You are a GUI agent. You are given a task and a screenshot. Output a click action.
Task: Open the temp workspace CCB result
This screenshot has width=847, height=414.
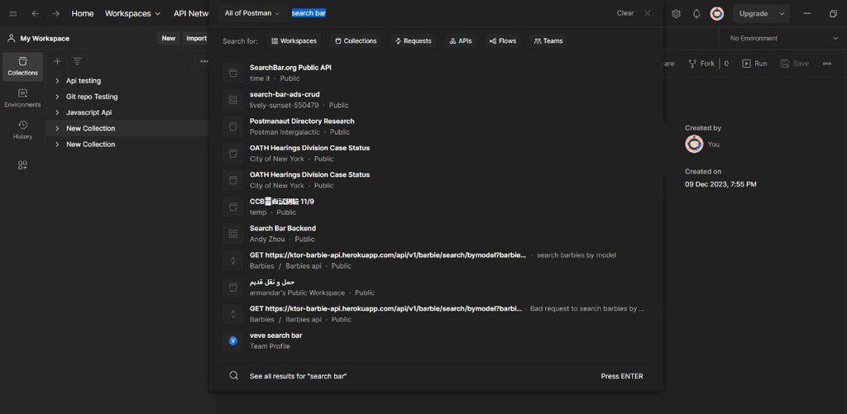click(437, 207)
